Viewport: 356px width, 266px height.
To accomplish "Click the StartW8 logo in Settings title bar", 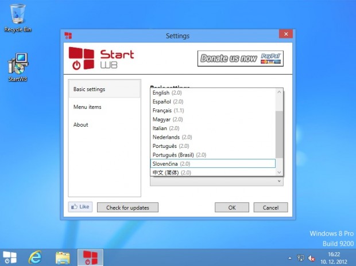I will (x=68, y=36).
